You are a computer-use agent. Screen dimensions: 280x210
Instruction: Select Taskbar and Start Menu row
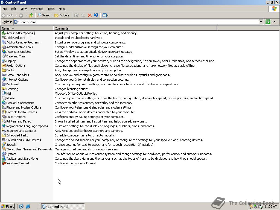point(20,158)
